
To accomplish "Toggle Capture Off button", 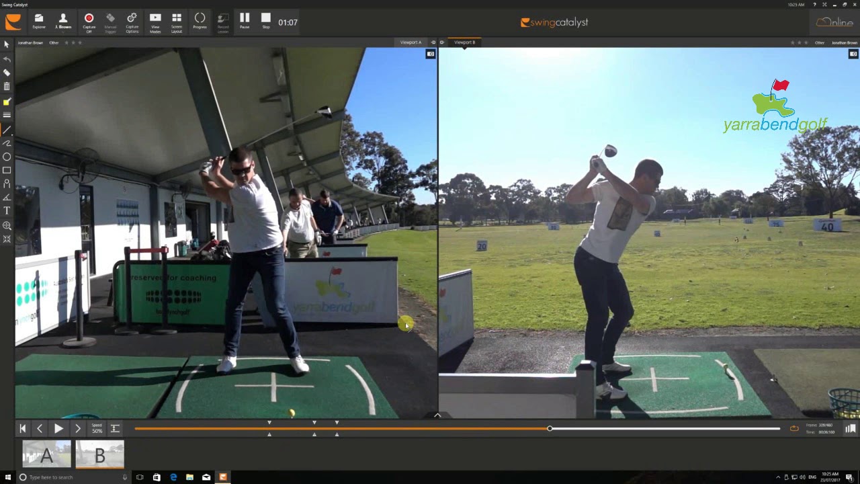I will pos(89,22).
